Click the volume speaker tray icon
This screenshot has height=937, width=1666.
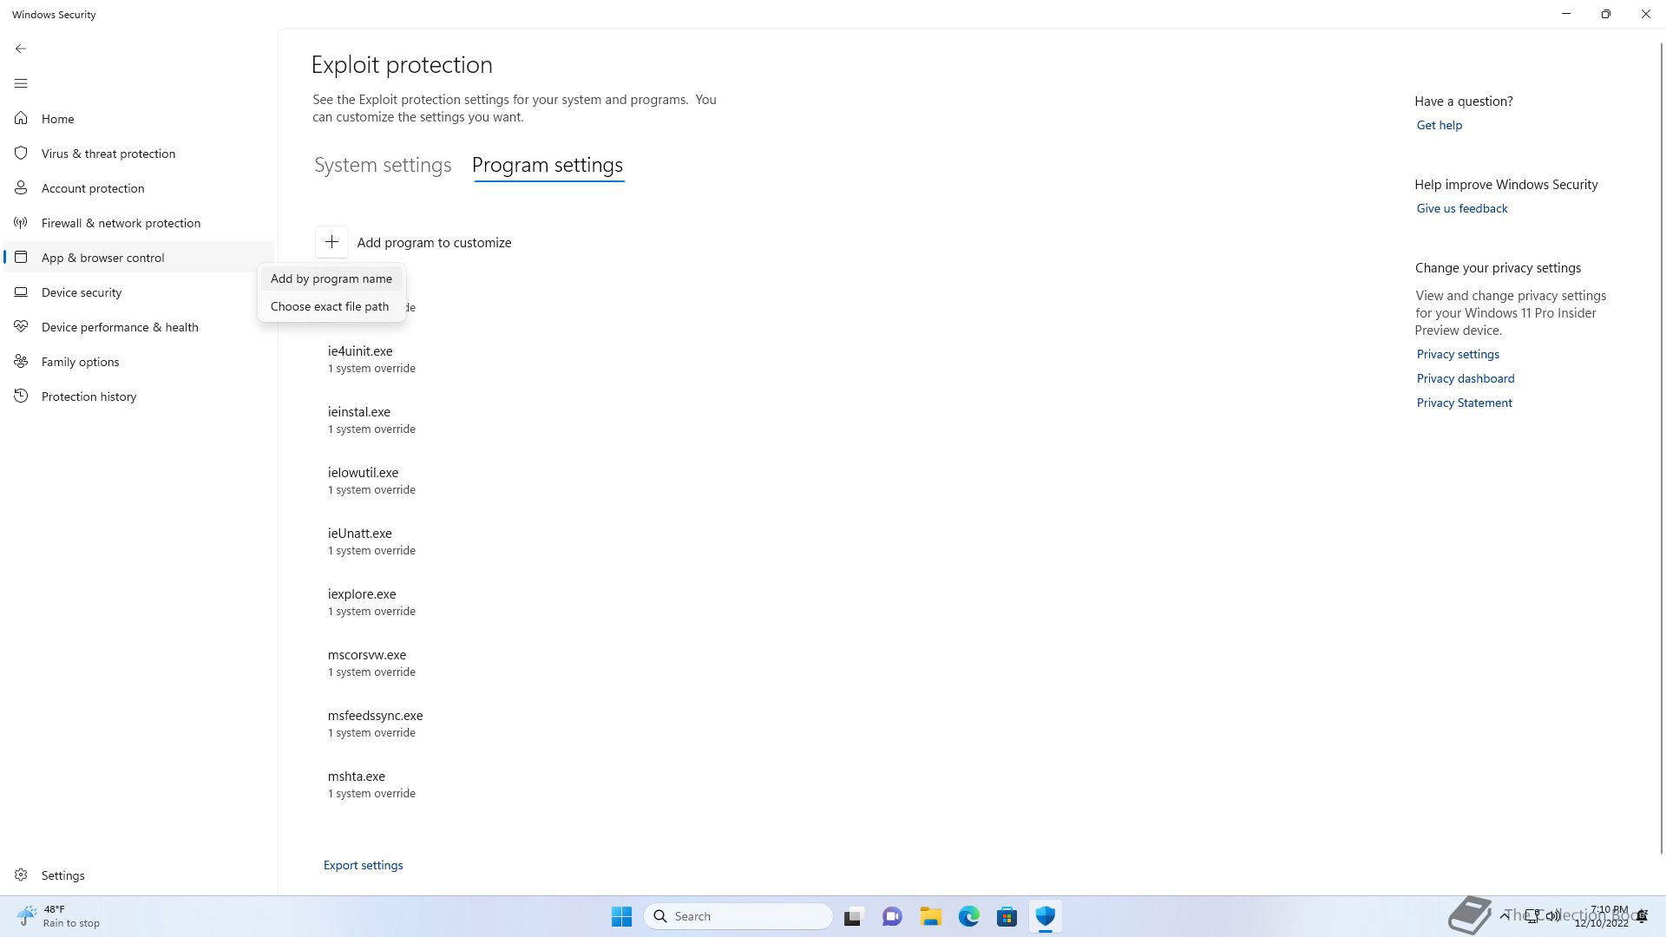[1553, 916]
